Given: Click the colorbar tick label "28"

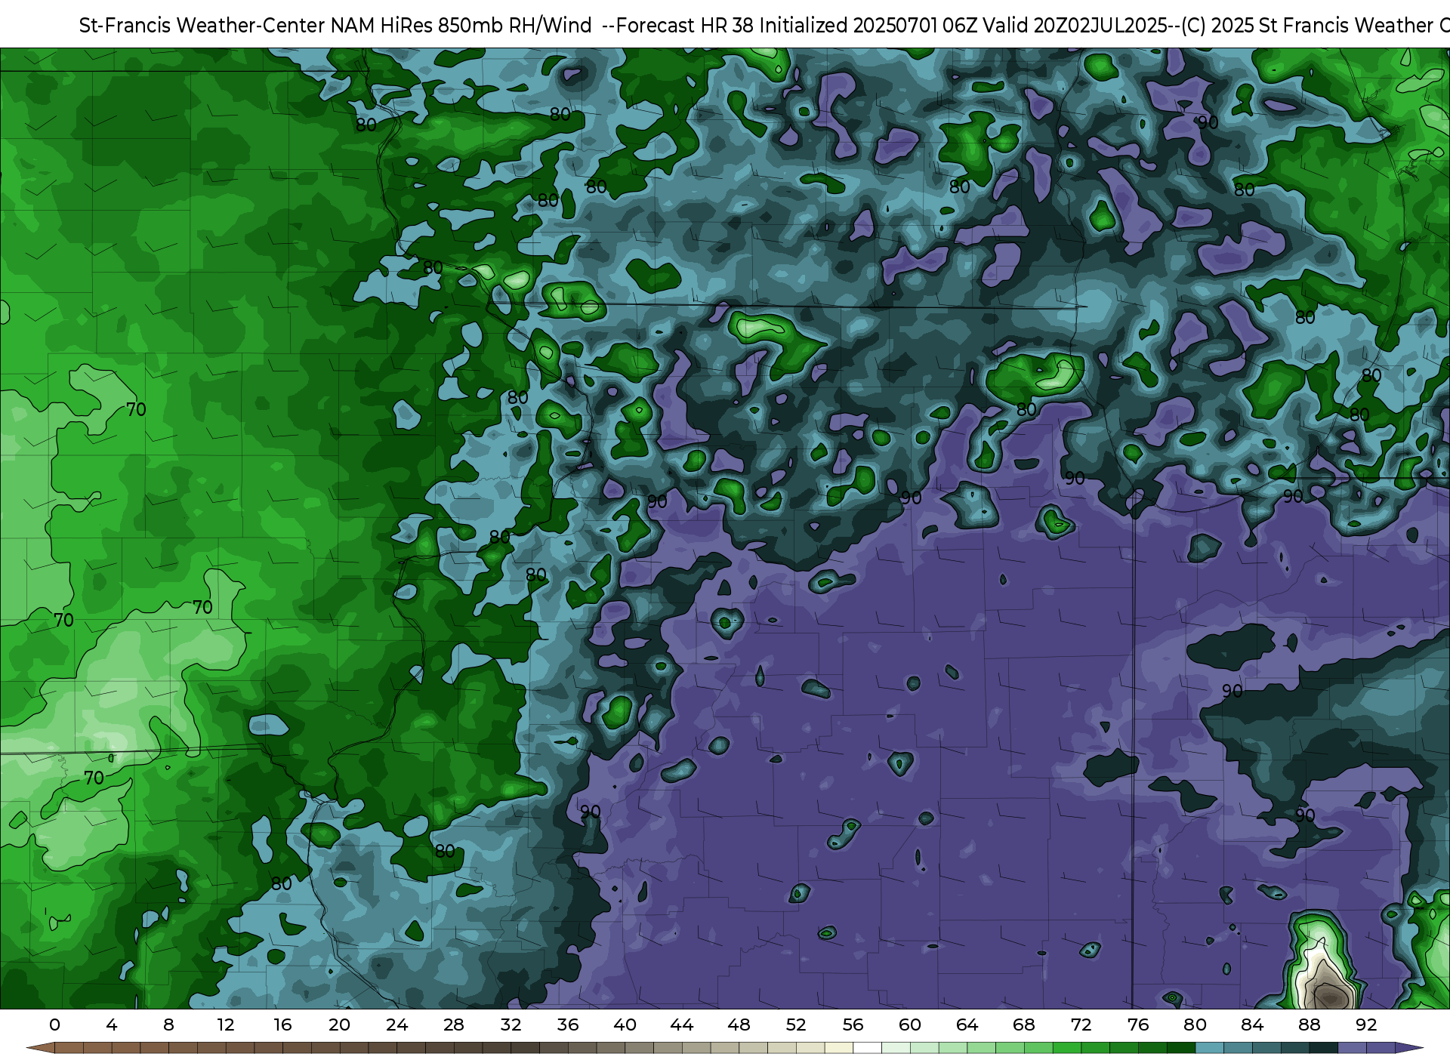Looking at the screenshot, I should point(454,1025).
